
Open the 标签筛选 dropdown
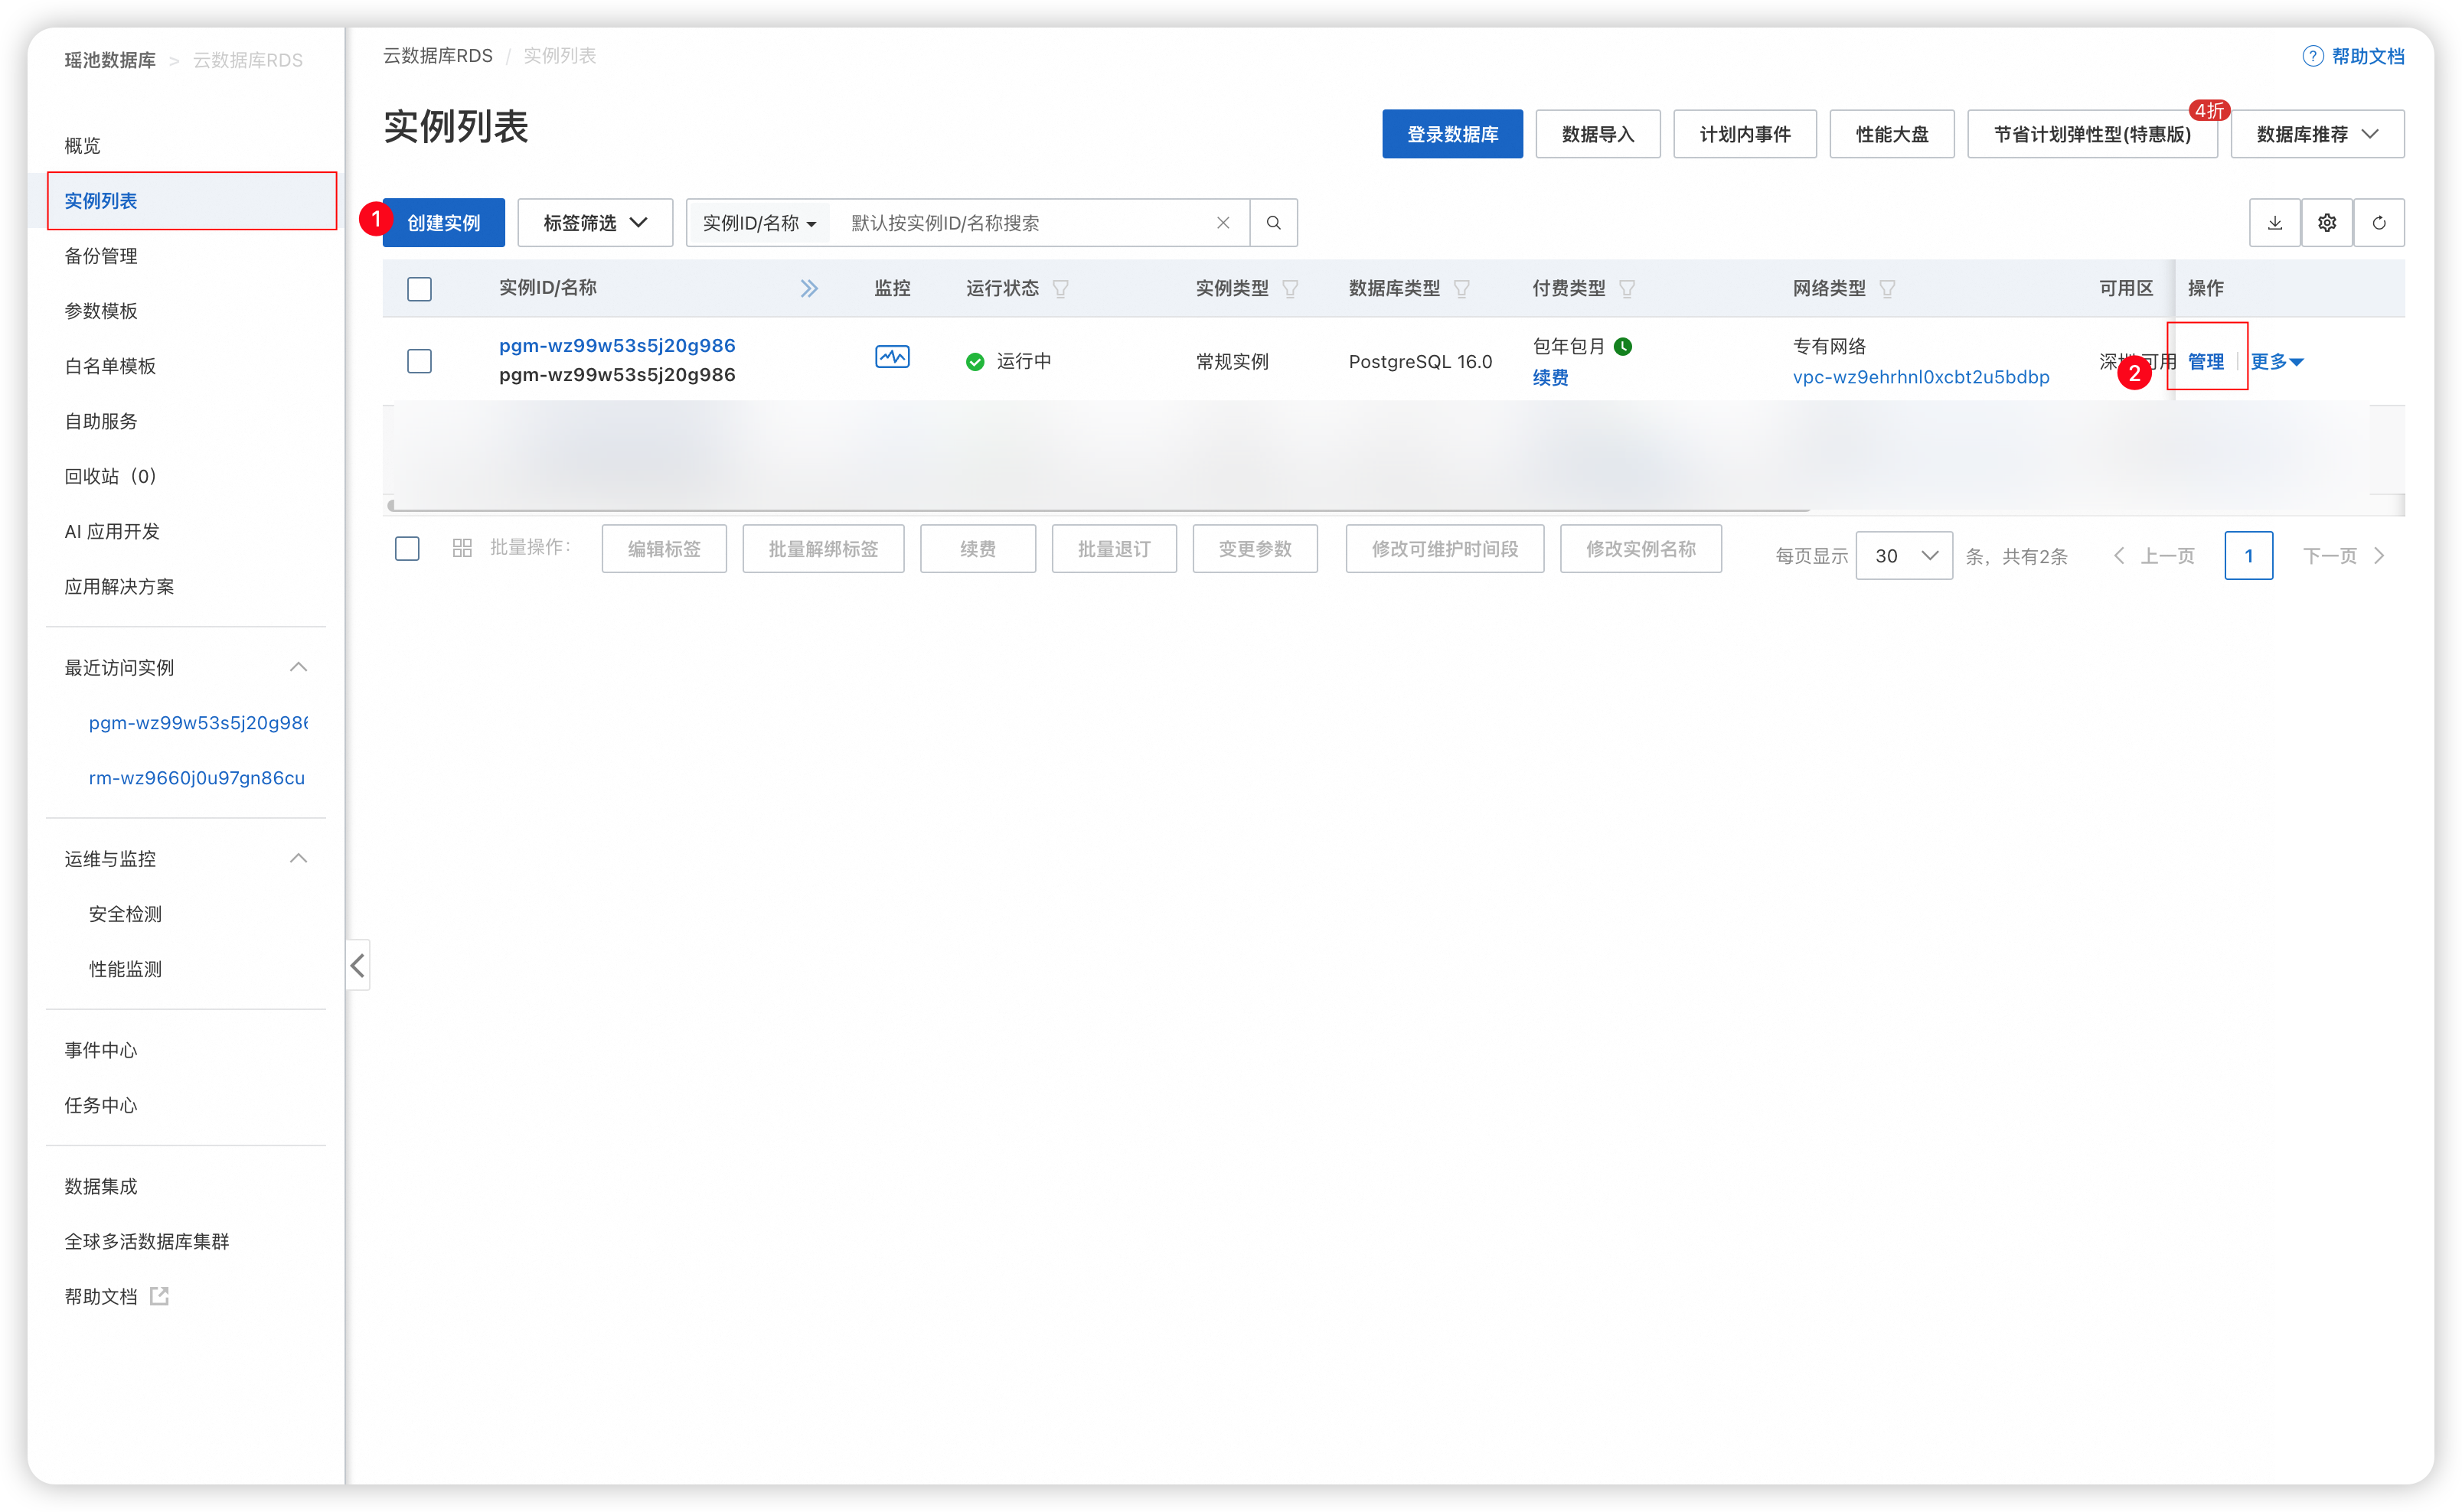[x=594, y=223]
